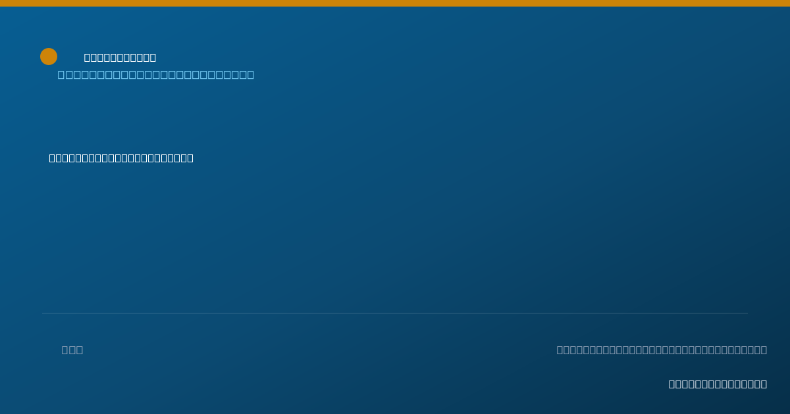This screenshot has width=790, height=414.
Task: Click the white body text line
Action: [x=121, y=158]
